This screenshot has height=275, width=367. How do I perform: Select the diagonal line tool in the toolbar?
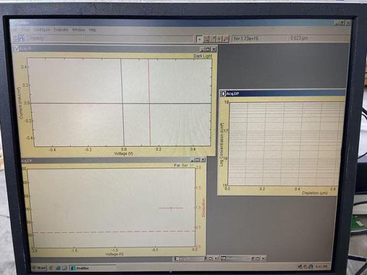point(212,39)
